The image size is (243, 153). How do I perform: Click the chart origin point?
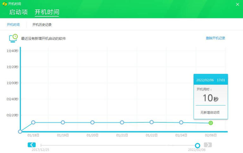point(20,132)
